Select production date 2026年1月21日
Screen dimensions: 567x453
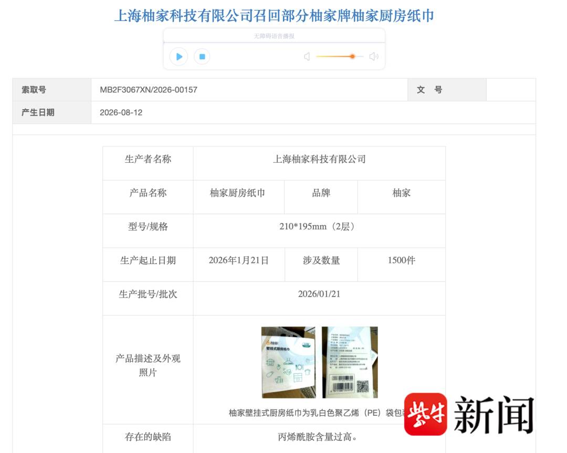click(239, 260)
